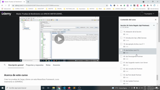Check lecture 82 Api consulta Get Postman
160x90 pixels.
tap(121, 69)
